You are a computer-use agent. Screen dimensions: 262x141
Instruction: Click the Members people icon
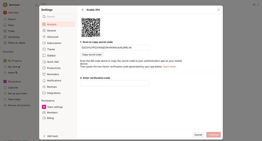pos(44,112)
